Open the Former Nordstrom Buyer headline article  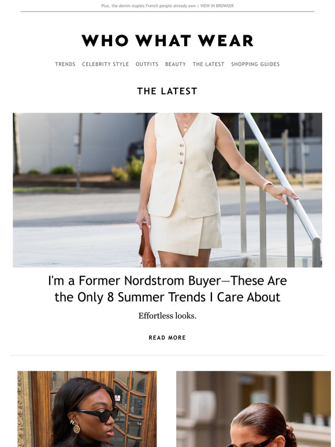point(167,289)
